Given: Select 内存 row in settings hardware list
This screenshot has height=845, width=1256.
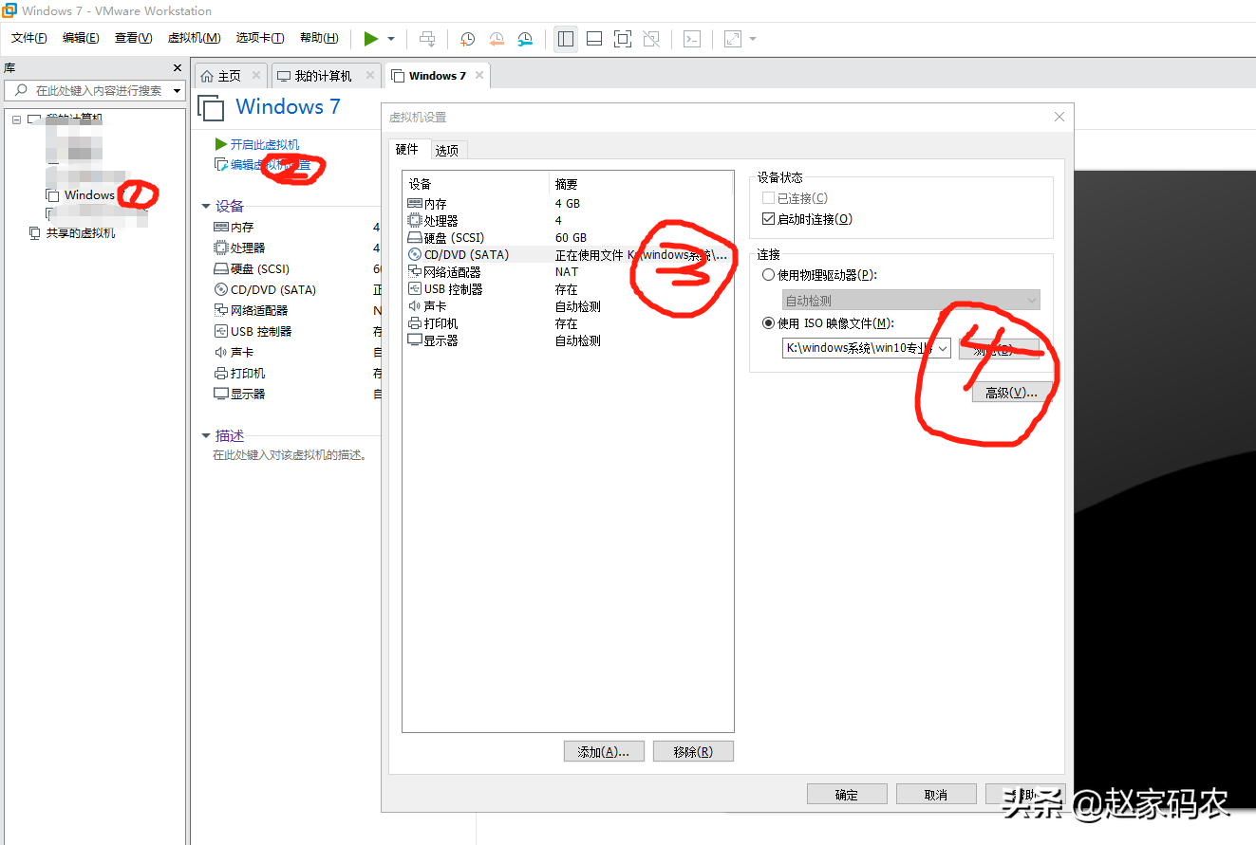Looking at the screenshot, I should (568, 204).
